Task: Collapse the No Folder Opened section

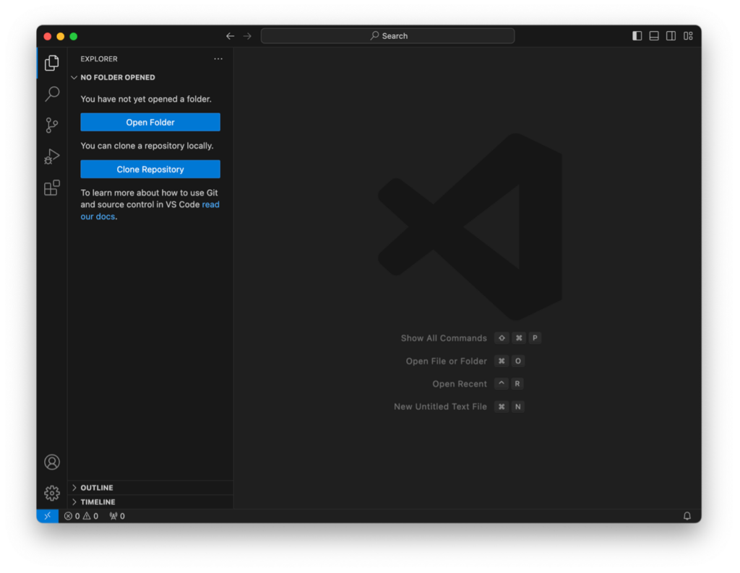Action: point(150,77)
